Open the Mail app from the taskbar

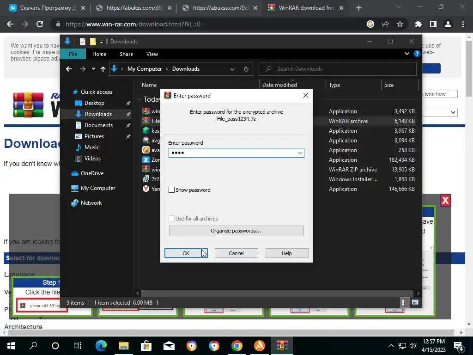click(x=169, y=346)
